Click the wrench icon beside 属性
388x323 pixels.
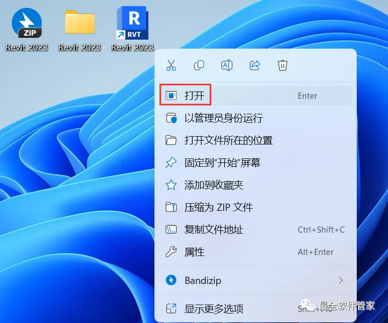pos(171,252)
